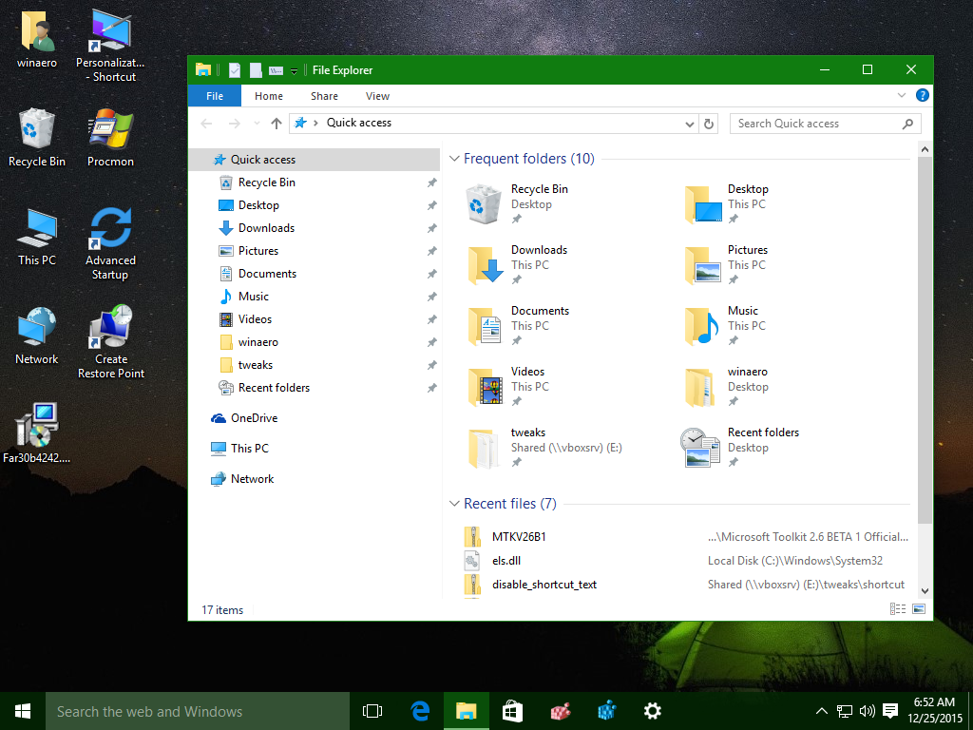
Task: Refresh the view with the refresh icon
Action: pos(710,124)
